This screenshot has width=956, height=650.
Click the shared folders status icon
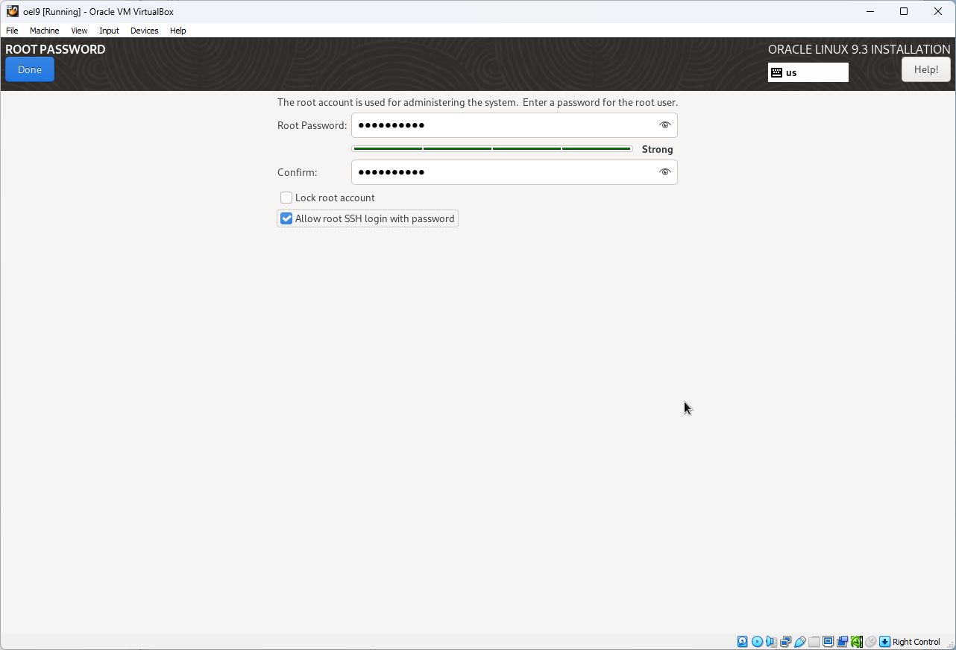814,642
